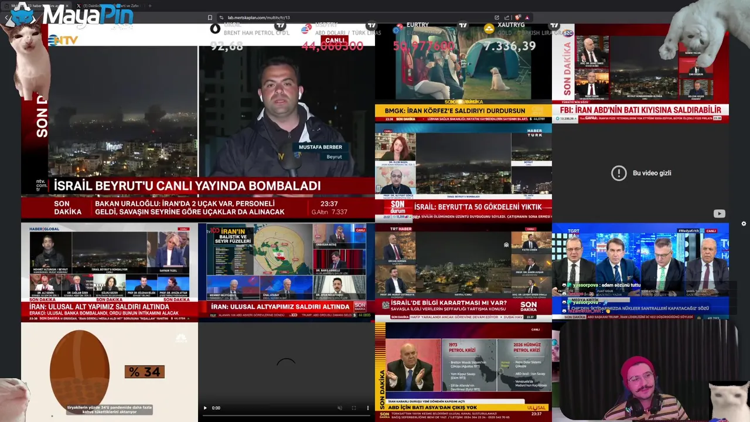Bookmark this page via address bar icon
This screenshot has height=422, width=750.
pyautogui.click(x=210, y=18)
